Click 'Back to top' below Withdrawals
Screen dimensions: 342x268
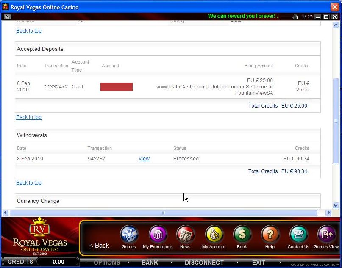point(29,183)
